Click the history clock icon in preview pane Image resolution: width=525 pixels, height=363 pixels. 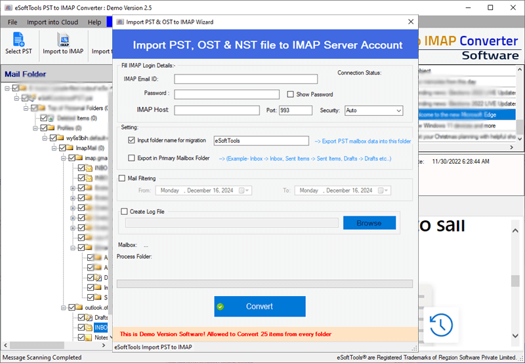pos(441,325)
